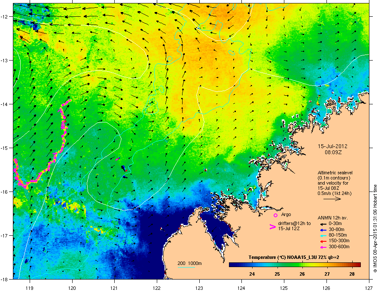
Task: Click the 'Argo' legend label
Action: [x=286, y=214]
